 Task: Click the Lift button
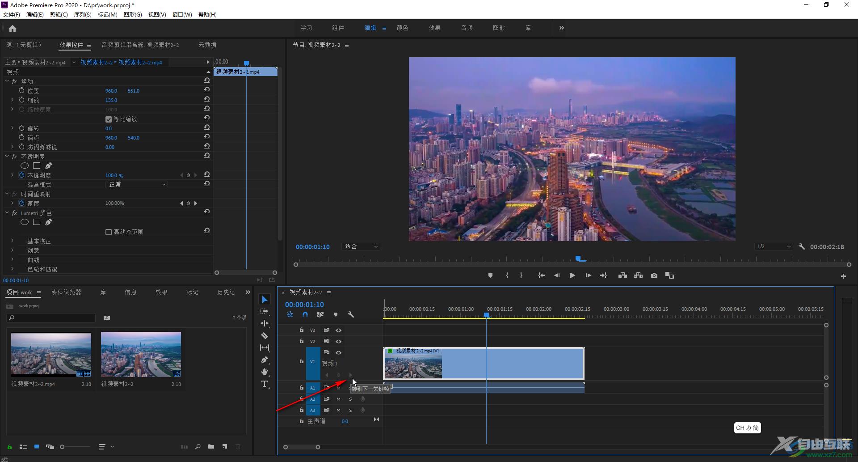(x=622, y=276)
